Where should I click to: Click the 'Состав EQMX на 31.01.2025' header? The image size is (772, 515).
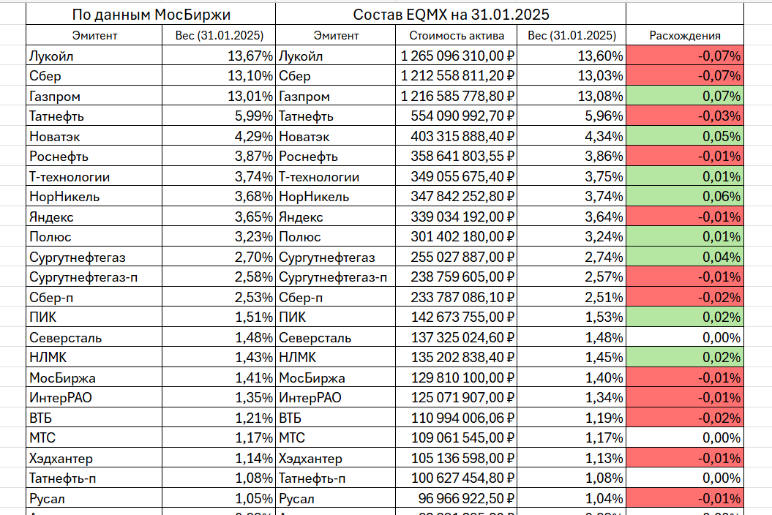click(x=451, y=15)
